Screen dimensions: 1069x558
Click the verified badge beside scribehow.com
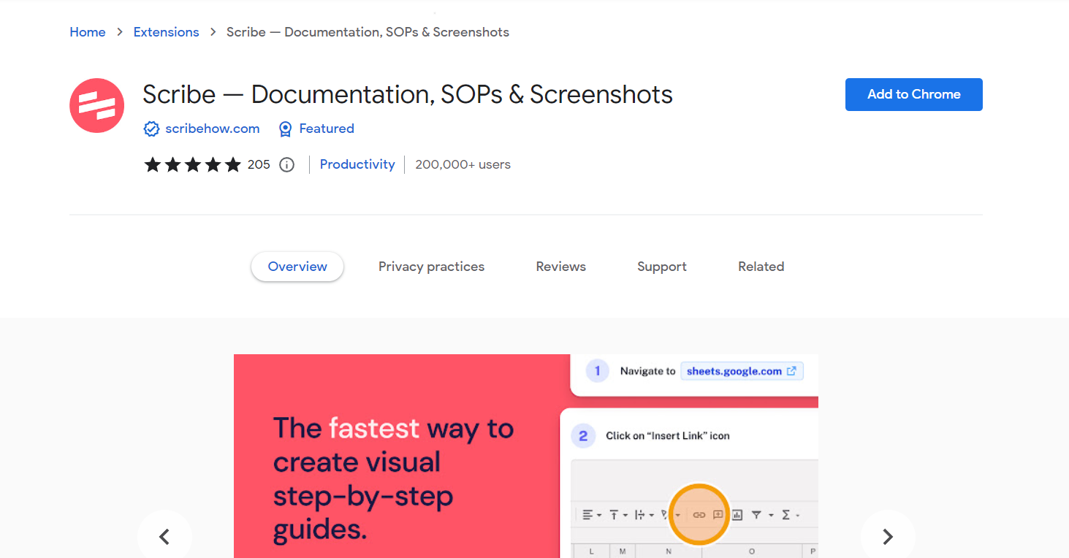click(151, 129)
